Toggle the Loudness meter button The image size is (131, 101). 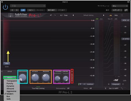point(90,84)
